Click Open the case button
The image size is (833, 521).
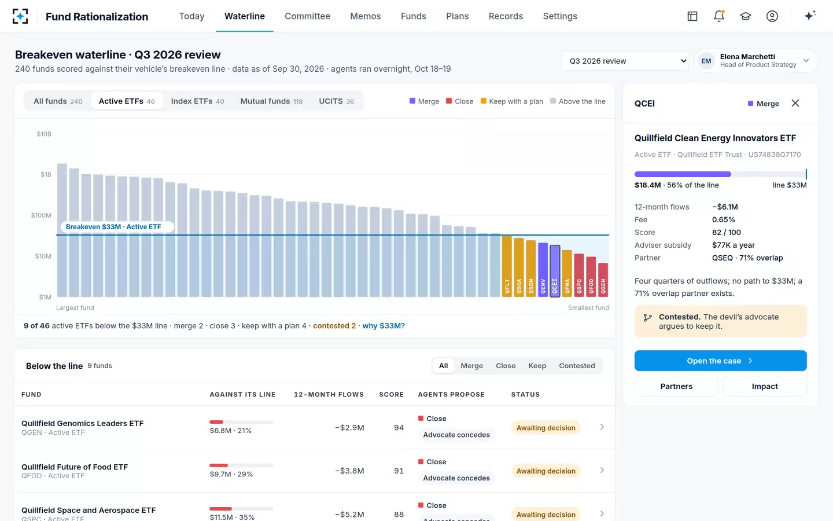point(720,361)
